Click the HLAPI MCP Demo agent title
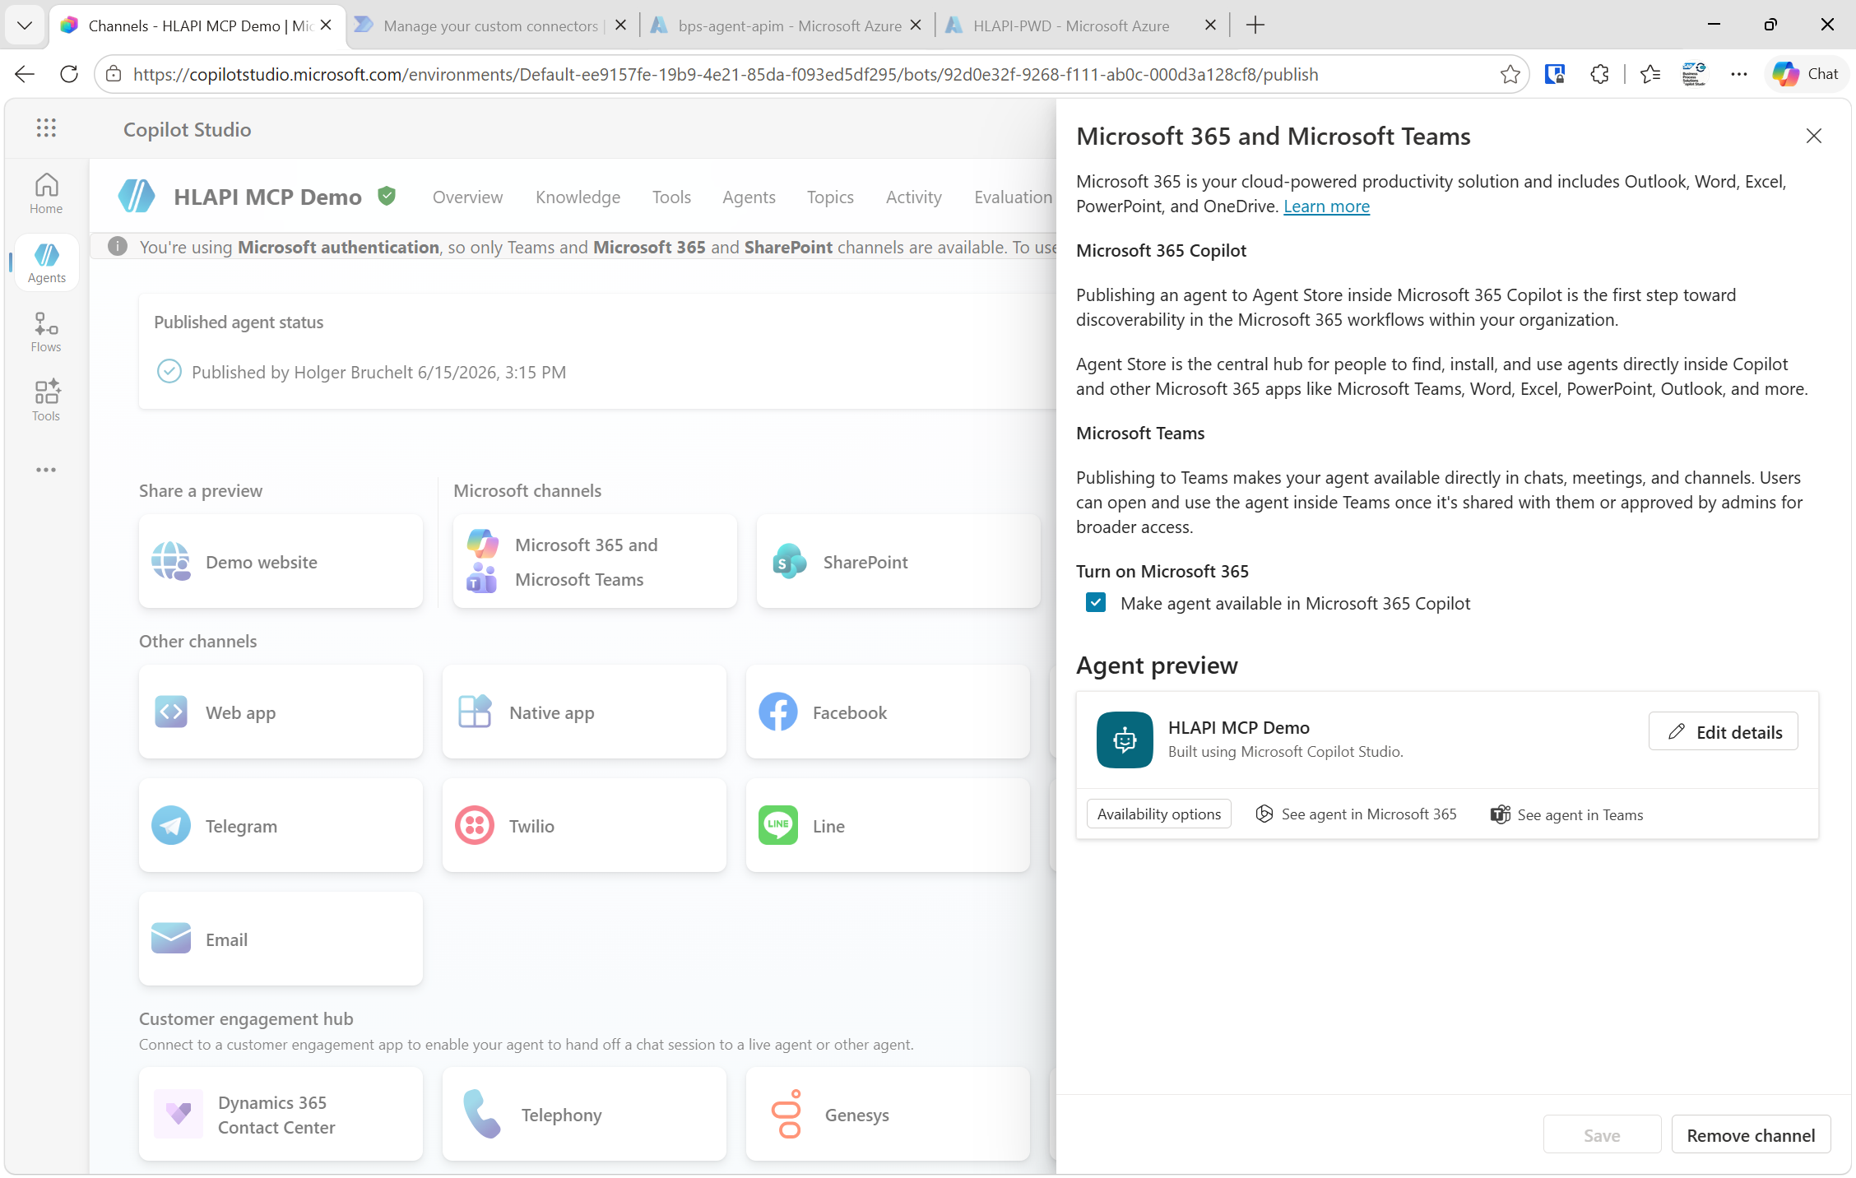1856x1178 pixels. point(267,197)
